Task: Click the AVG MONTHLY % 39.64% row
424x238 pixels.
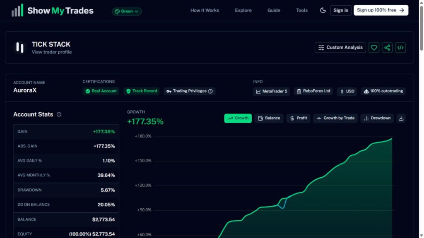Action: point(66,175)
